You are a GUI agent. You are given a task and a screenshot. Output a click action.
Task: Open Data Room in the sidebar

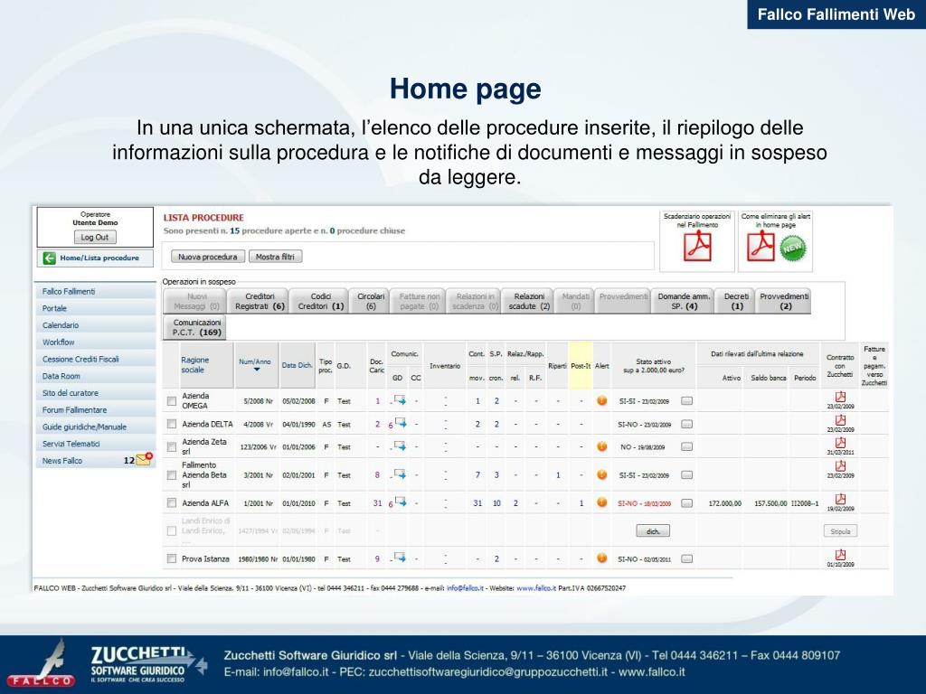coord(96,376)
